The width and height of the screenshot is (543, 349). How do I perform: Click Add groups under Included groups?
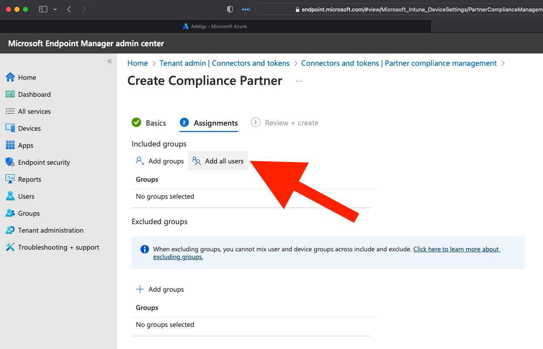[160, 161]
